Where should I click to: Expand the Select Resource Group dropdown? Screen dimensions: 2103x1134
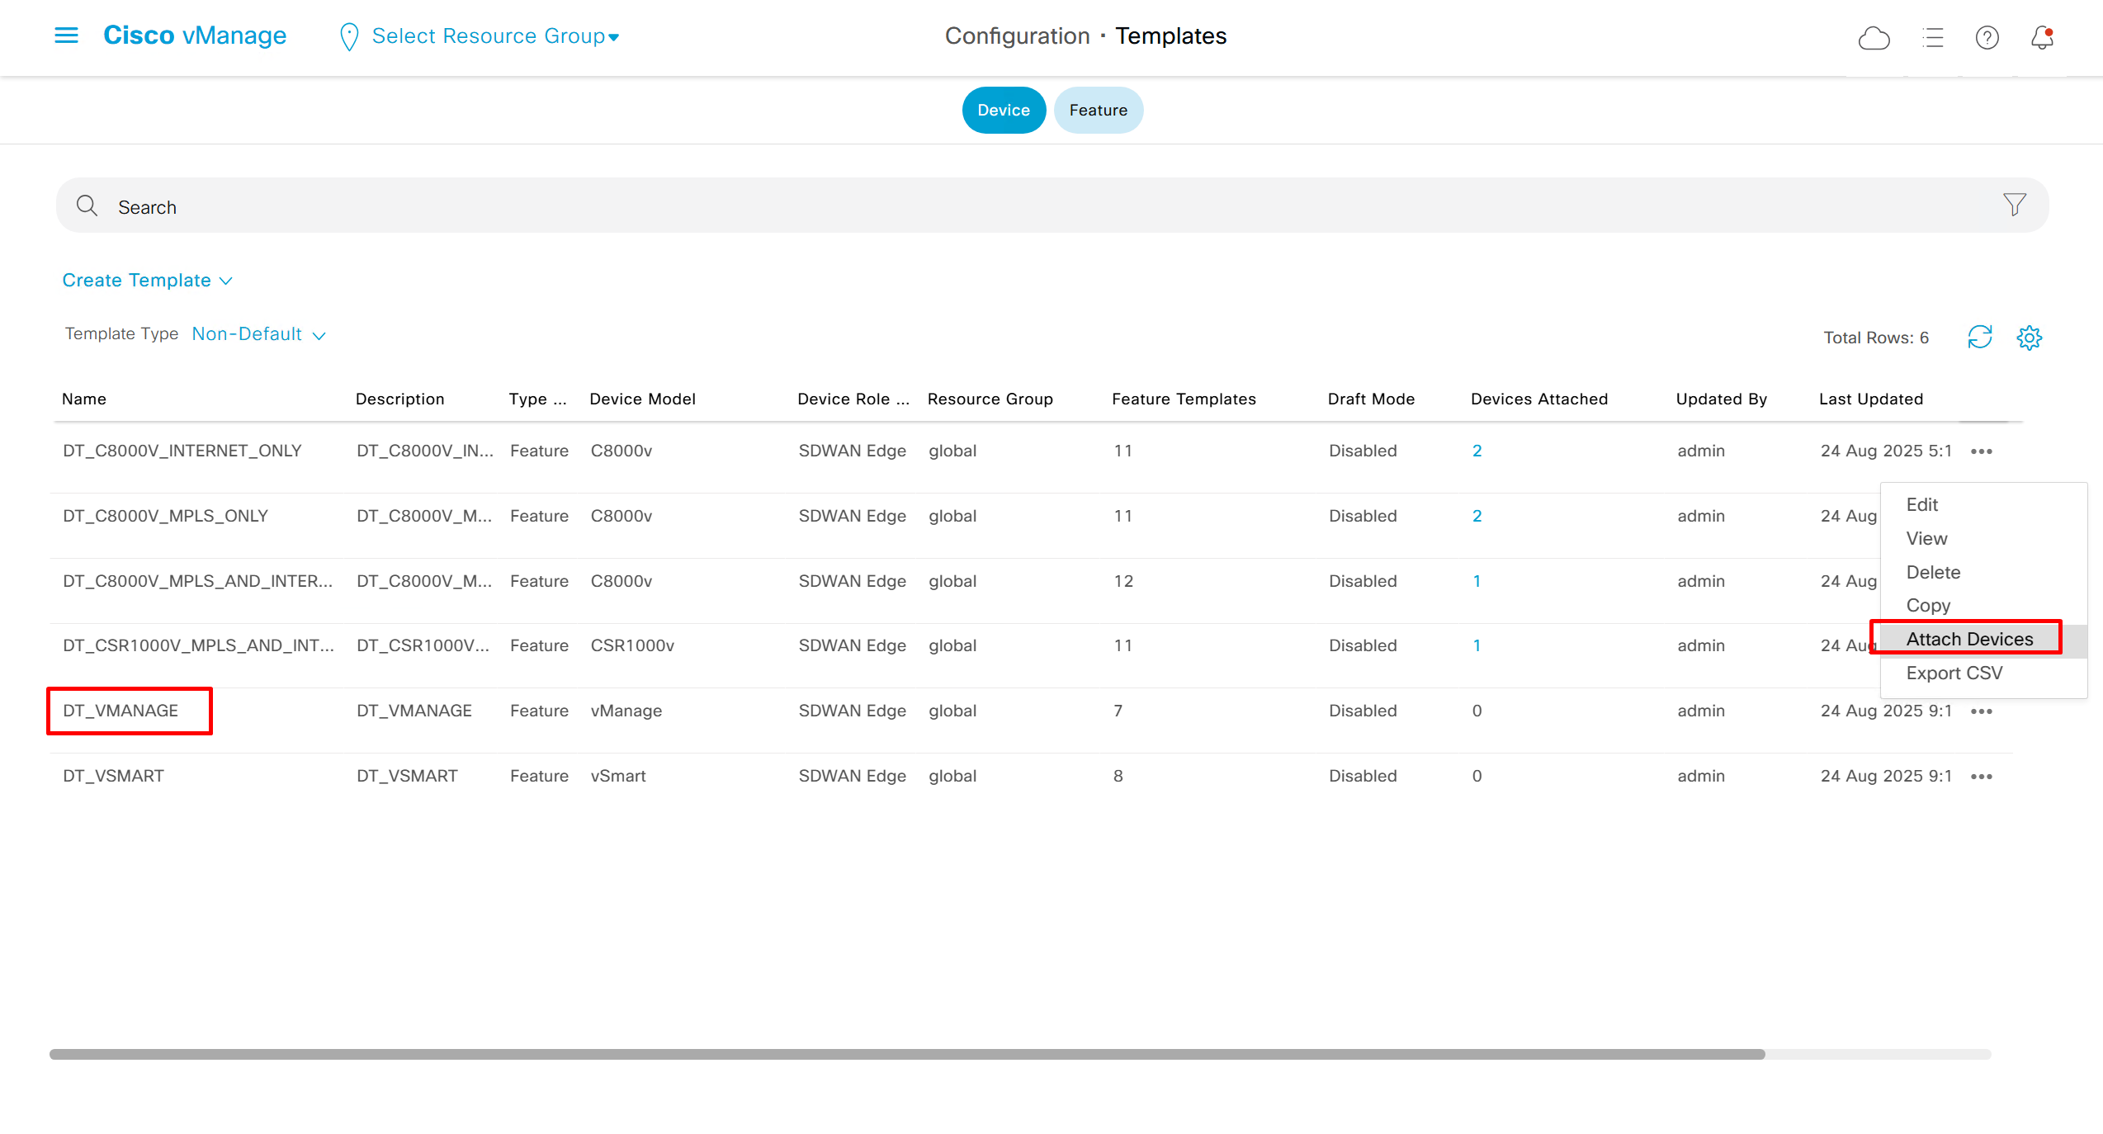(x=494, y=36)
